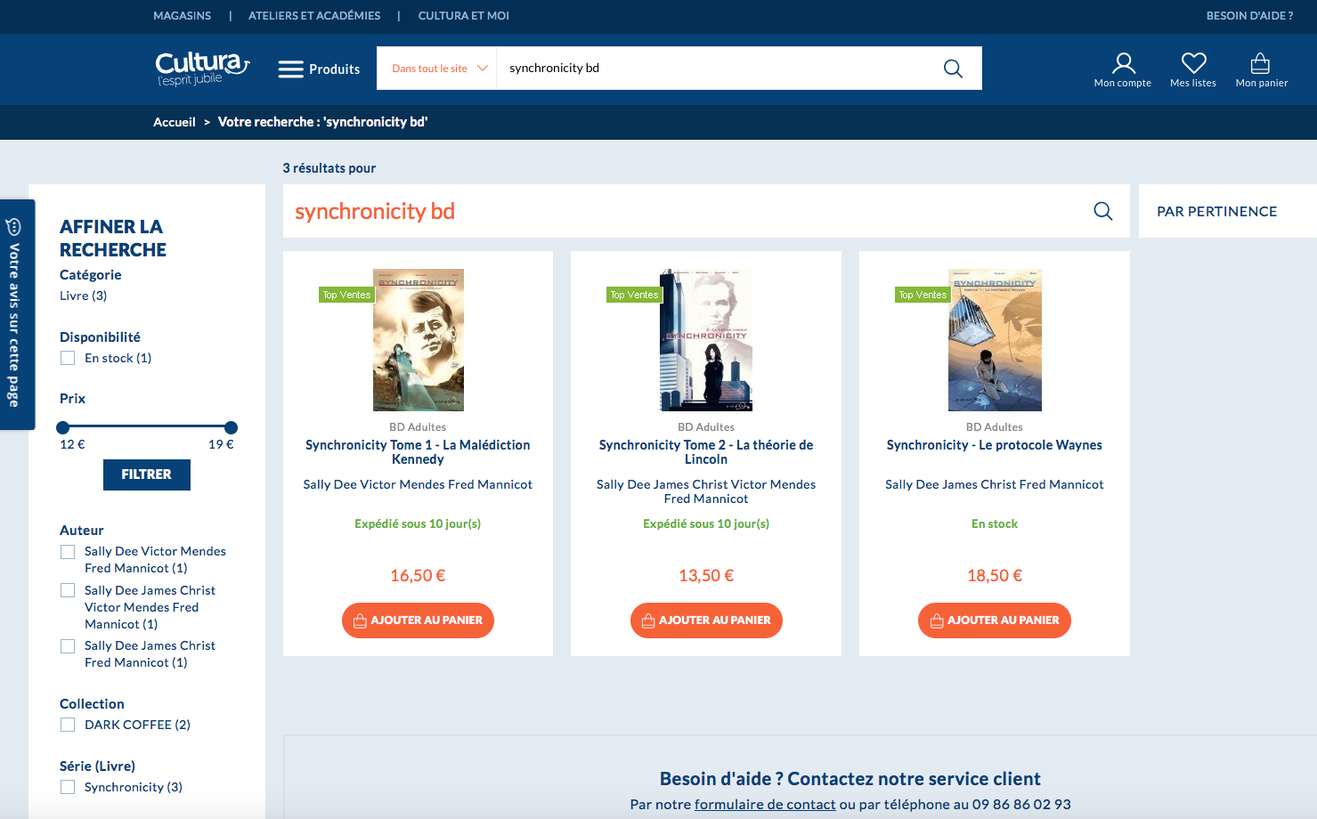Check Sally Dee Victor Mendes Fred Mannicot filter

tap(68, 552)
